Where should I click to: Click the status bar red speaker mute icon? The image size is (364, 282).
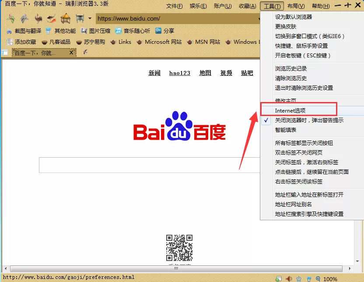[x=289, y=279]
